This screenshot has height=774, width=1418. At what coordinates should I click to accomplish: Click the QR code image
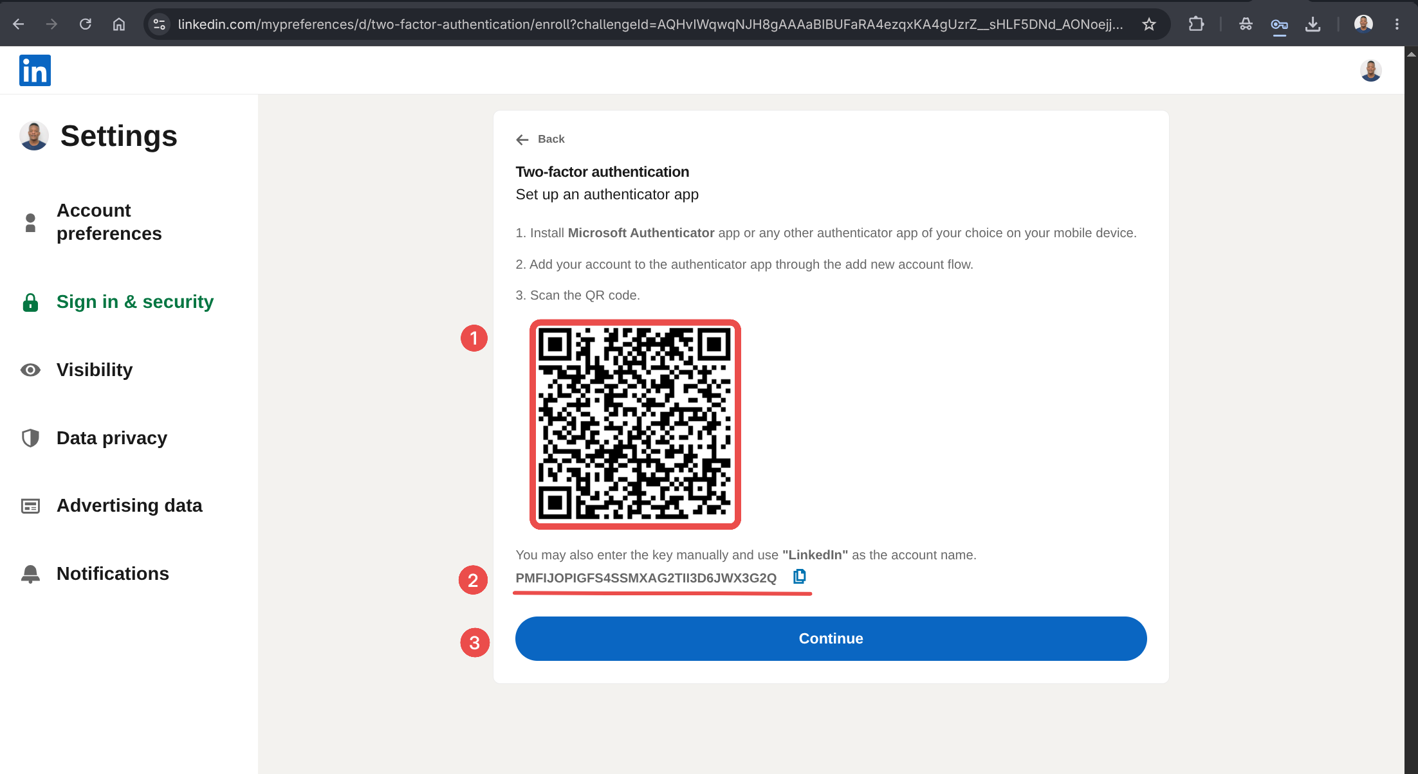635,424
